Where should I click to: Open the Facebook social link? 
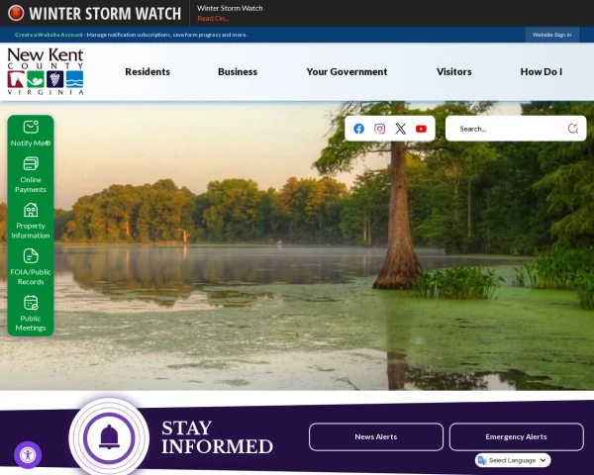point(358,129)
